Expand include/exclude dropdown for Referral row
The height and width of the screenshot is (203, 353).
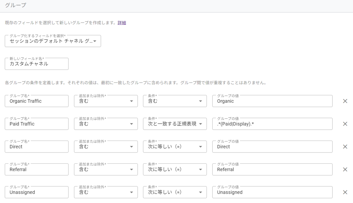(106, 169)
